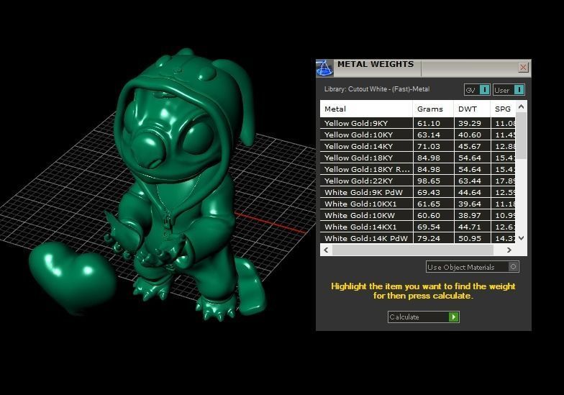Select the Yellow Gold:14KY row
The image size is (564, 395).
417,147
